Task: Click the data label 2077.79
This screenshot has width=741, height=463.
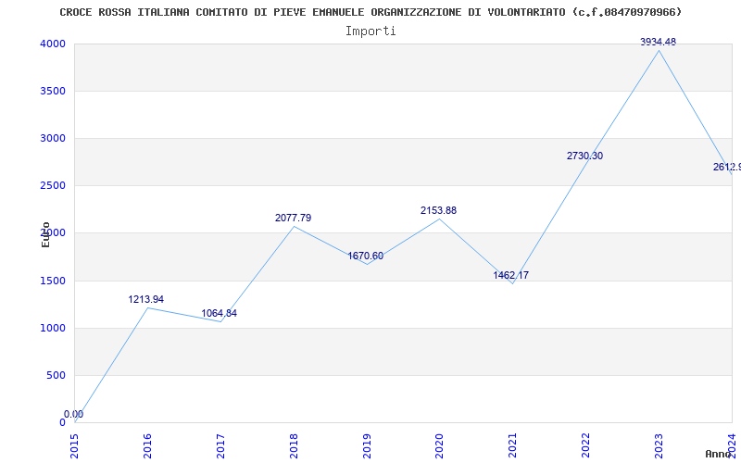Action: pos(293,218)
